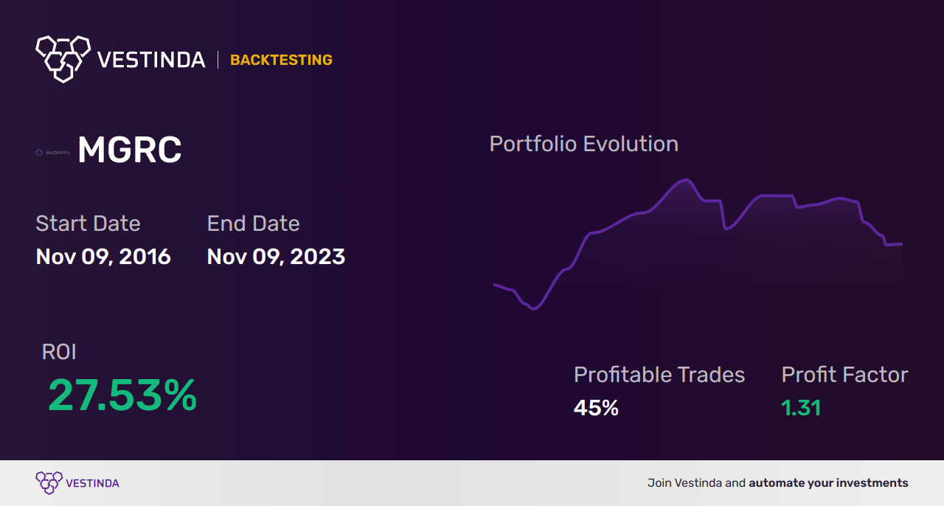Select the Profitable Trades label
944x506 pixels.
click(659, 375)
